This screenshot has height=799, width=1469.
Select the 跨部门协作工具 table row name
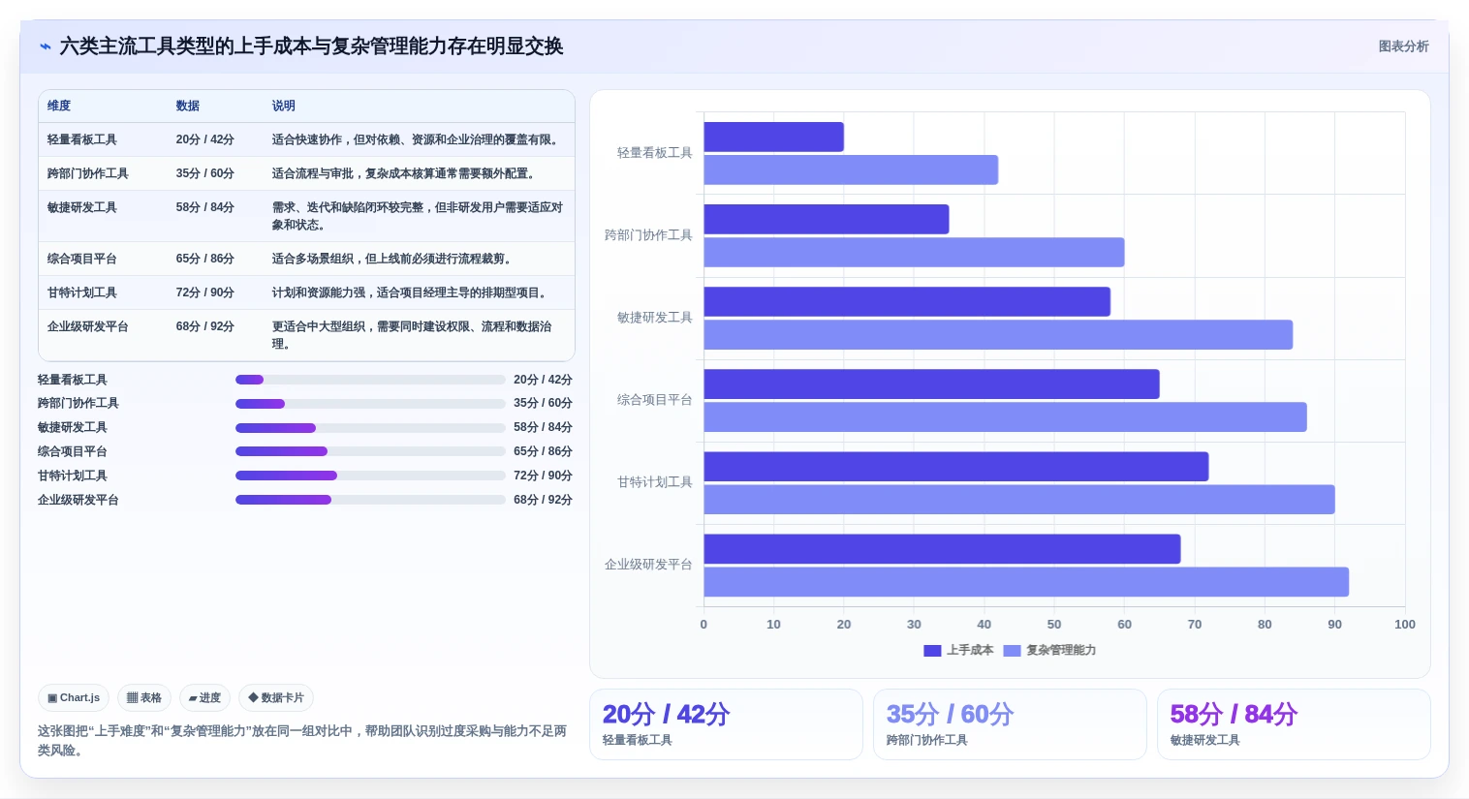point(88,173)
